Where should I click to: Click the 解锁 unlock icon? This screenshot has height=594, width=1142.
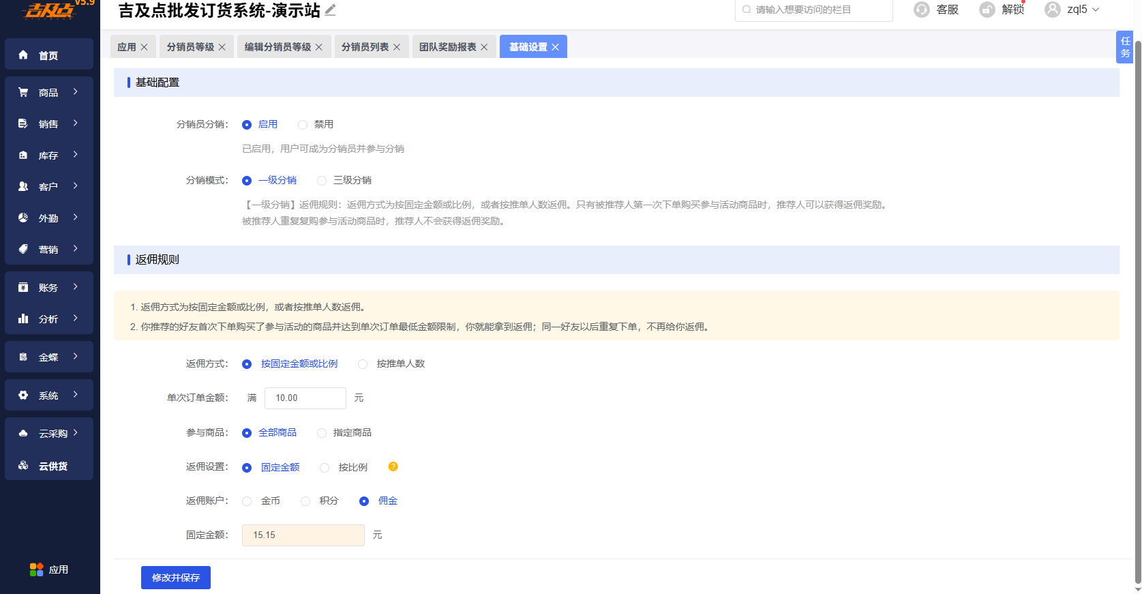click(x=987, y=10)
